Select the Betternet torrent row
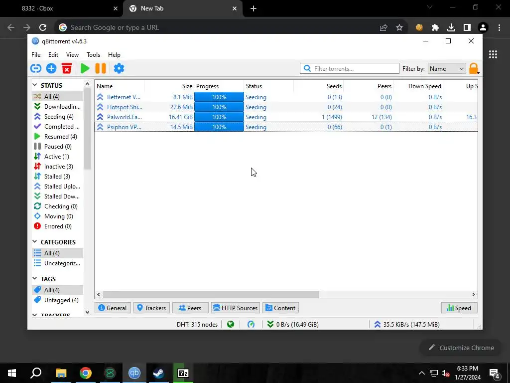 pyautogui.click(x=286, y=97)
